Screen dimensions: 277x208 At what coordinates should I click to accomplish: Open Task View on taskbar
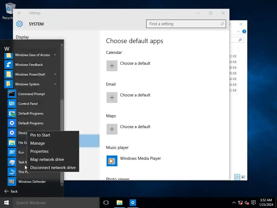click(x=106, y=203)
